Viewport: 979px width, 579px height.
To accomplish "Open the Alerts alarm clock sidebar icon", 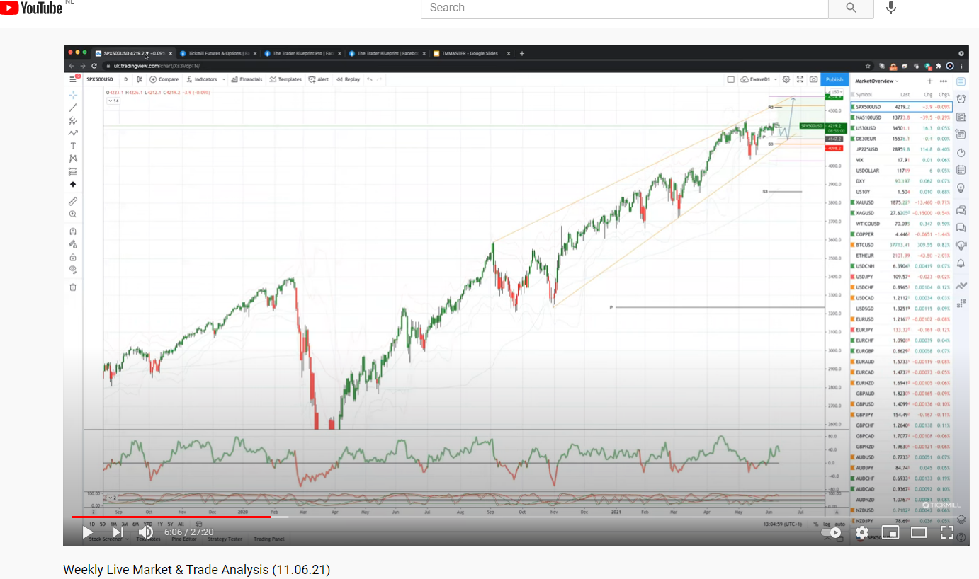I will point(961,98).
